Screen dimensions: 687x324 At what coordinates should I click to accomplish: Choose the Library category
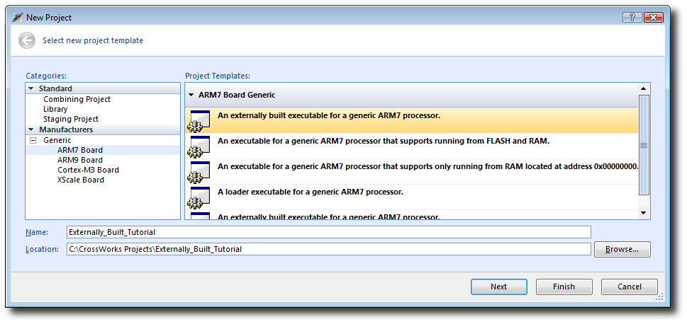55,109
